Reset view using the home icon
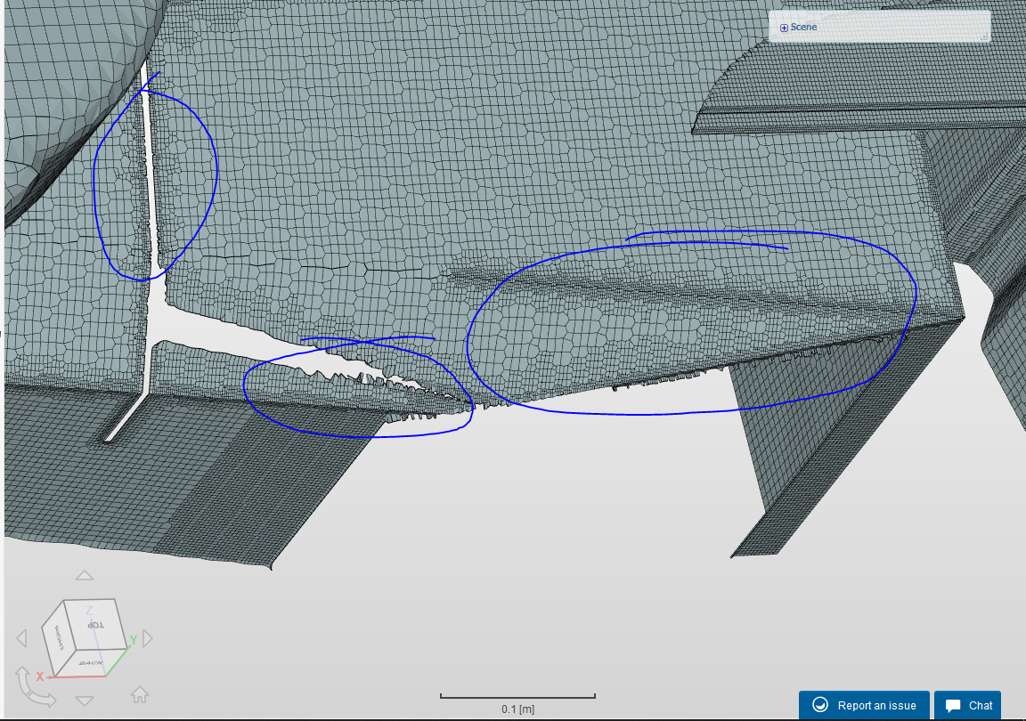The image size is (1026, 721). [140, 694]
